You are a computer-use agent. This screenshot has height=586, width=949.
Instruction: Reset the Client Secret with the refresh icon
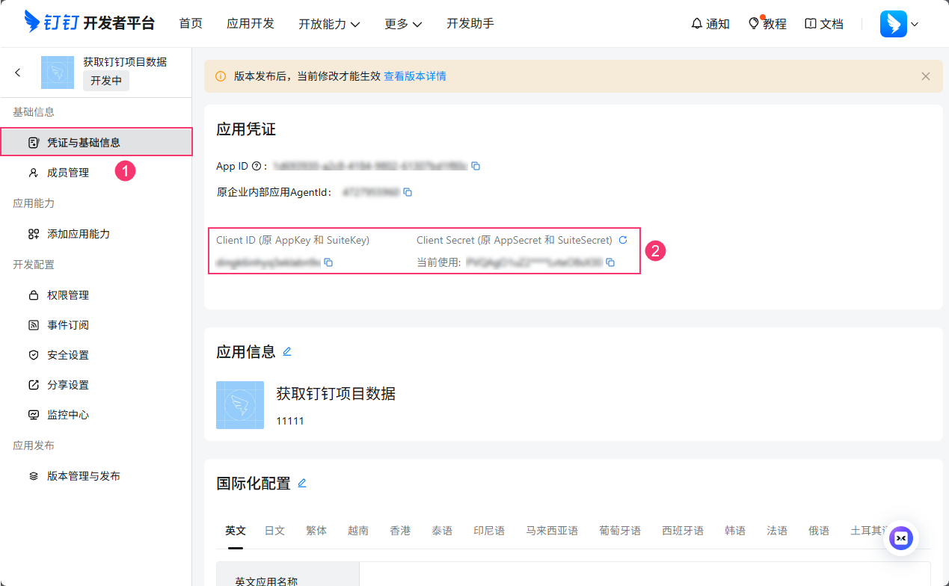tap(623, 240)
